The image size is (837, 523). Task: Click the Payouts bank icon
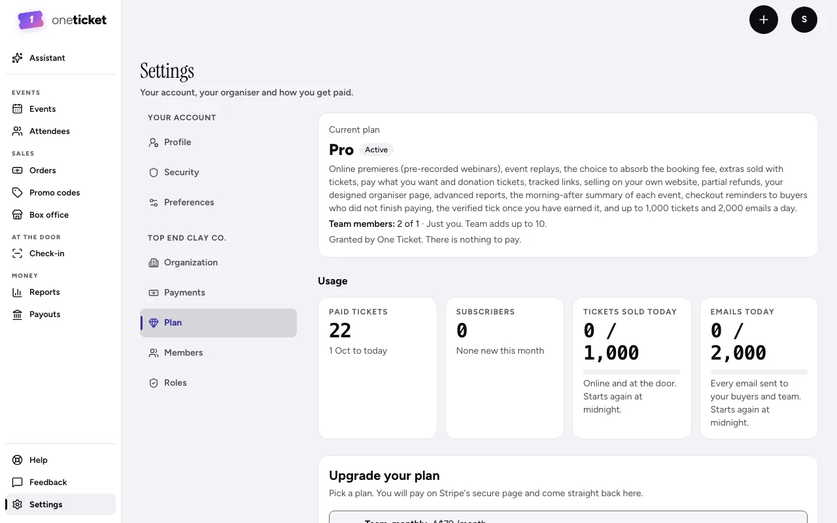pos(18,314)
